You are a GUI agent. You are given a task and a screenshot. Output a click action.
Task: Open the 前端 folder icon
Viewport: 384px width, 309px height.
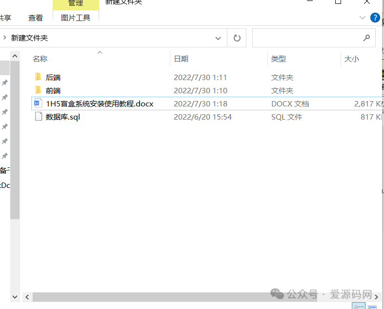tap(38, 90)
